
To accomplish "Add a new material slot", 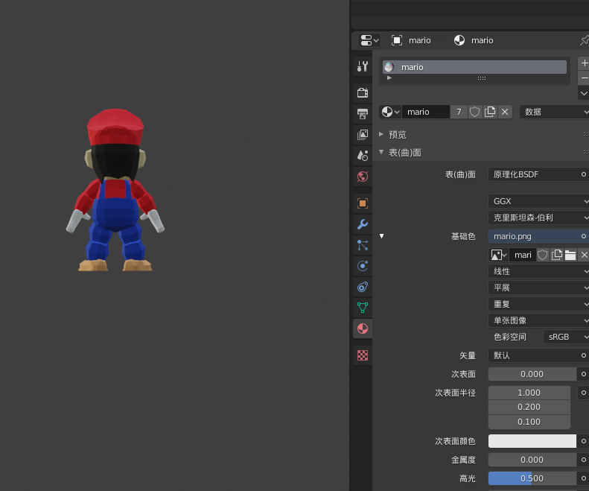I will pyautogui.click(x=583, y=63).
